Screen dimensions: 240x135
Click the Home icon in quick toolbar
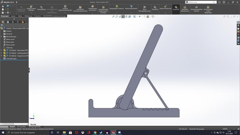click(x=3, y=6)
